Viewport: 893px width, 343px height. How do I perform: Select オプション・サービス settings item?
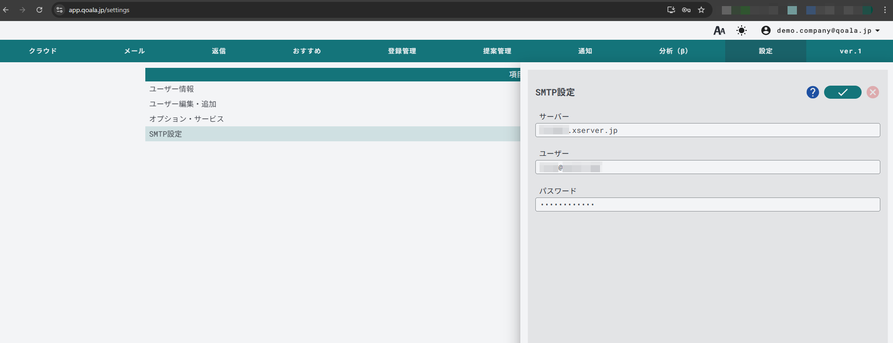coord(187,119)
